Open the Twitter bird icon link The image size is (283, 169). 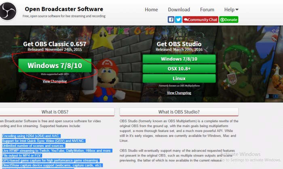[178, 20]
